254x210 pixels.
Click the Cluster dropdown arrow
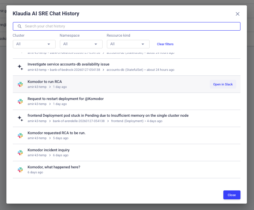[49, 44]
